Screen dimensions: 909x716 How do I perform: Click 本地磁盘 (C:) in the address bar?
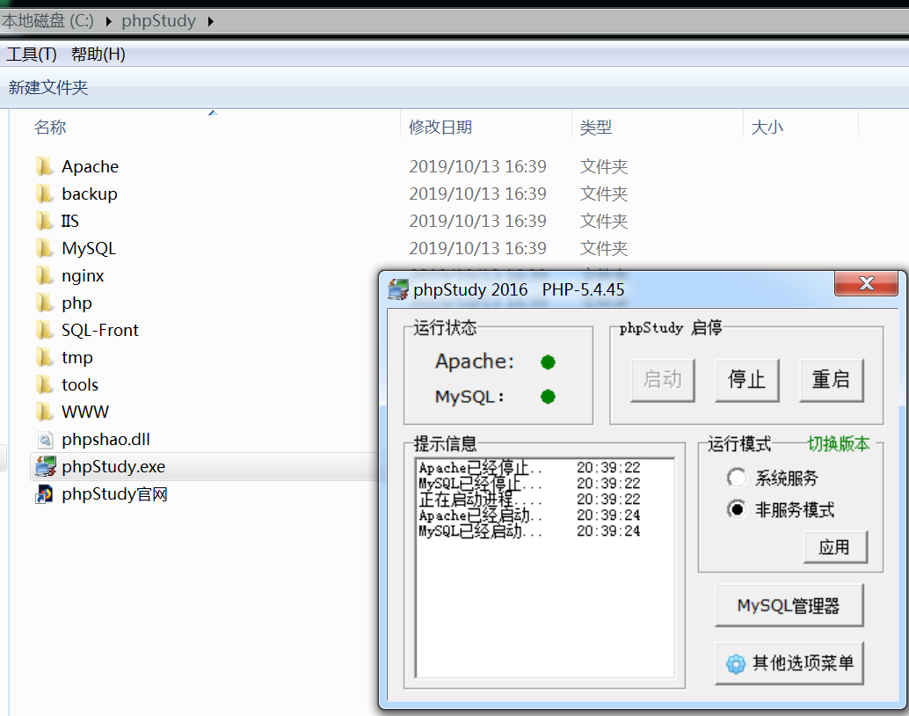click(47, 21)
